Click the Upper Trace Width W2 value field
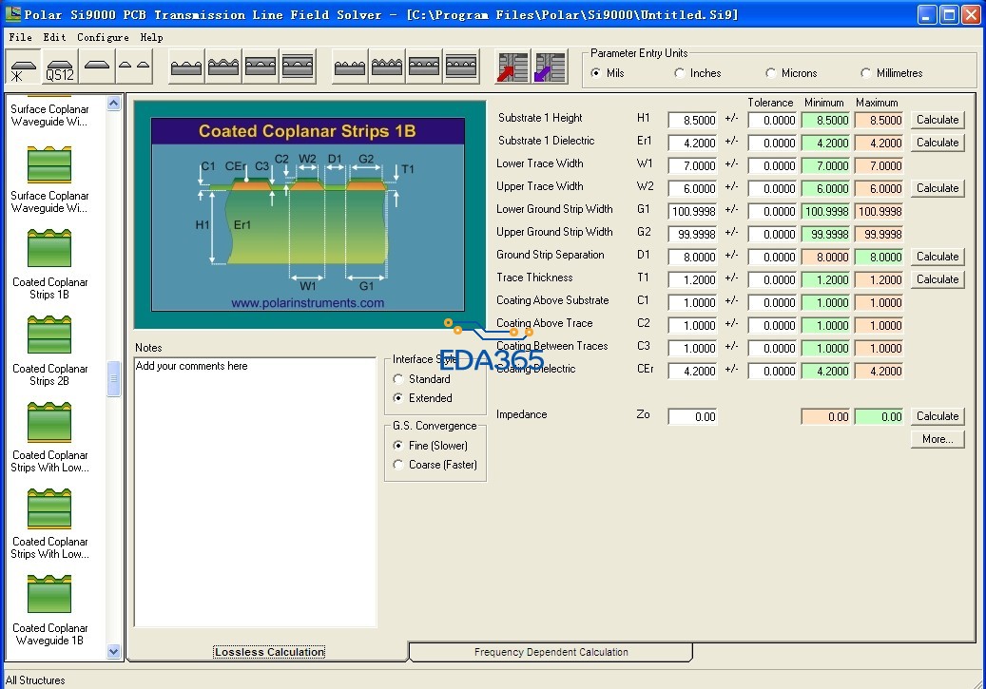This screenshot has height=689, width=986. pos(692,188)
